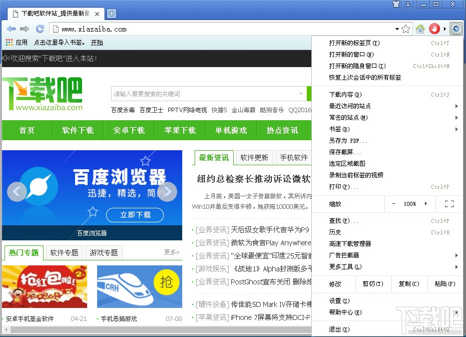Open 安卓下载 navigation item

[129, 130]
